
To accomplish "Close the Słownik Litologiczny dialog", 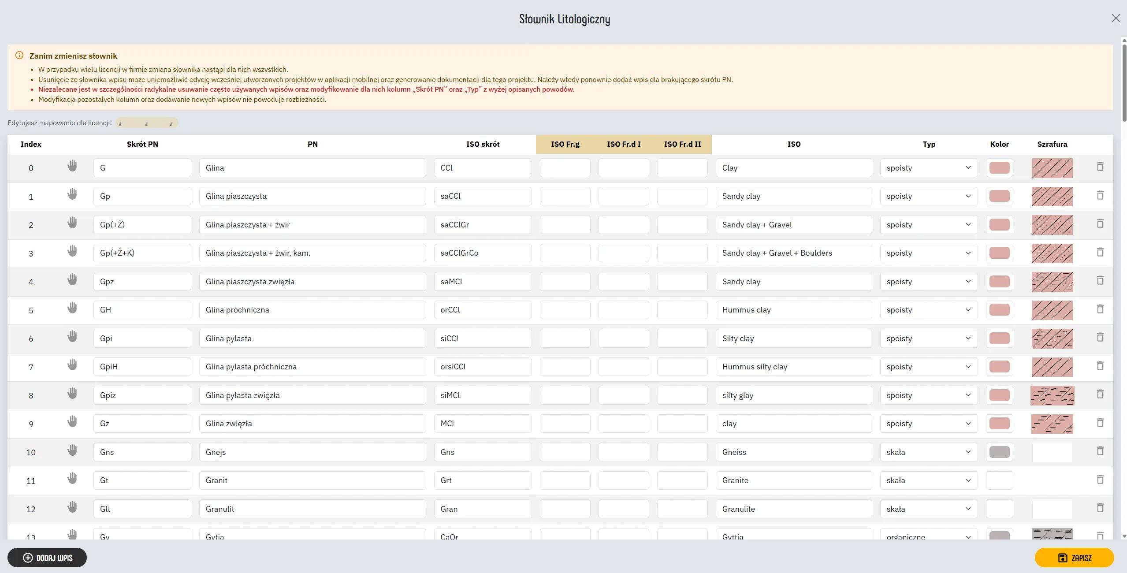I will 1116,18.
